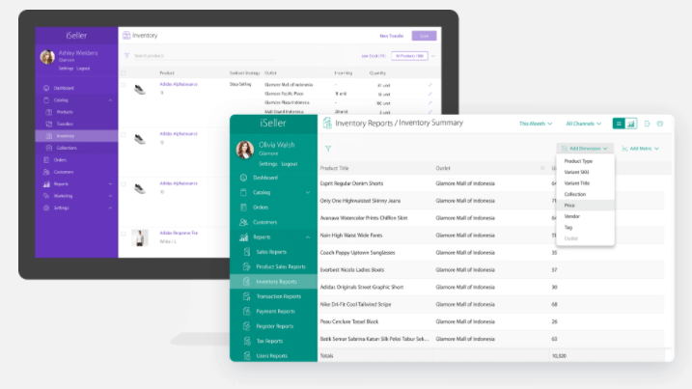692x389 pixels.
Task: Open Collections icon in purple sidebar
Action: point(49,148)
